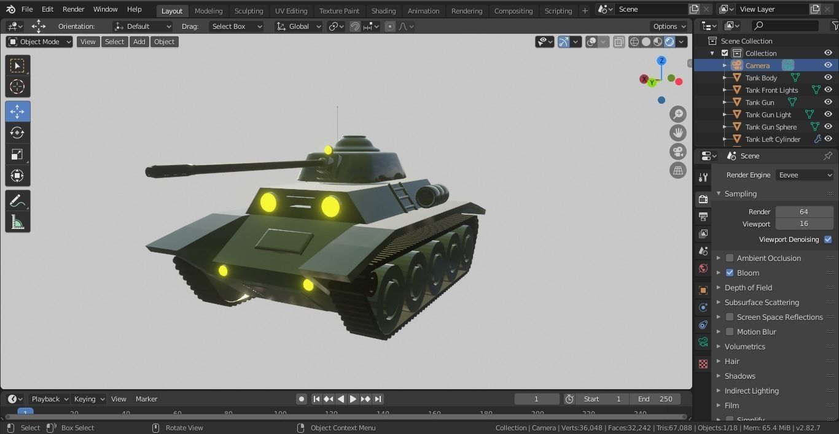Open the View Layer properties tab
The height and width of the screenshot is (434, 839).
[703, 233]
